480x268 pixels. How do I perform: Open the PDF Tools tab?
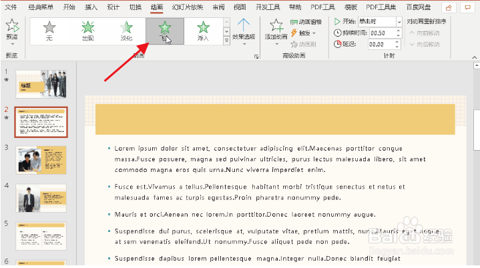[322, 7]
